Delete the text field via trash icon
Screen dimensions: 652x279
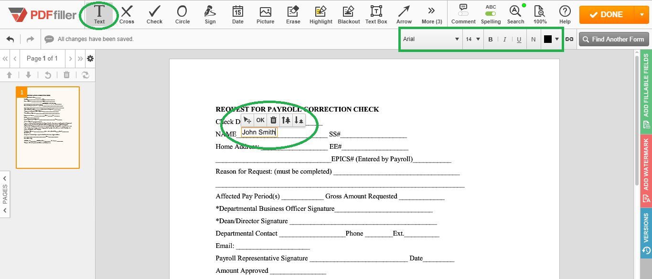pos(273,120)
